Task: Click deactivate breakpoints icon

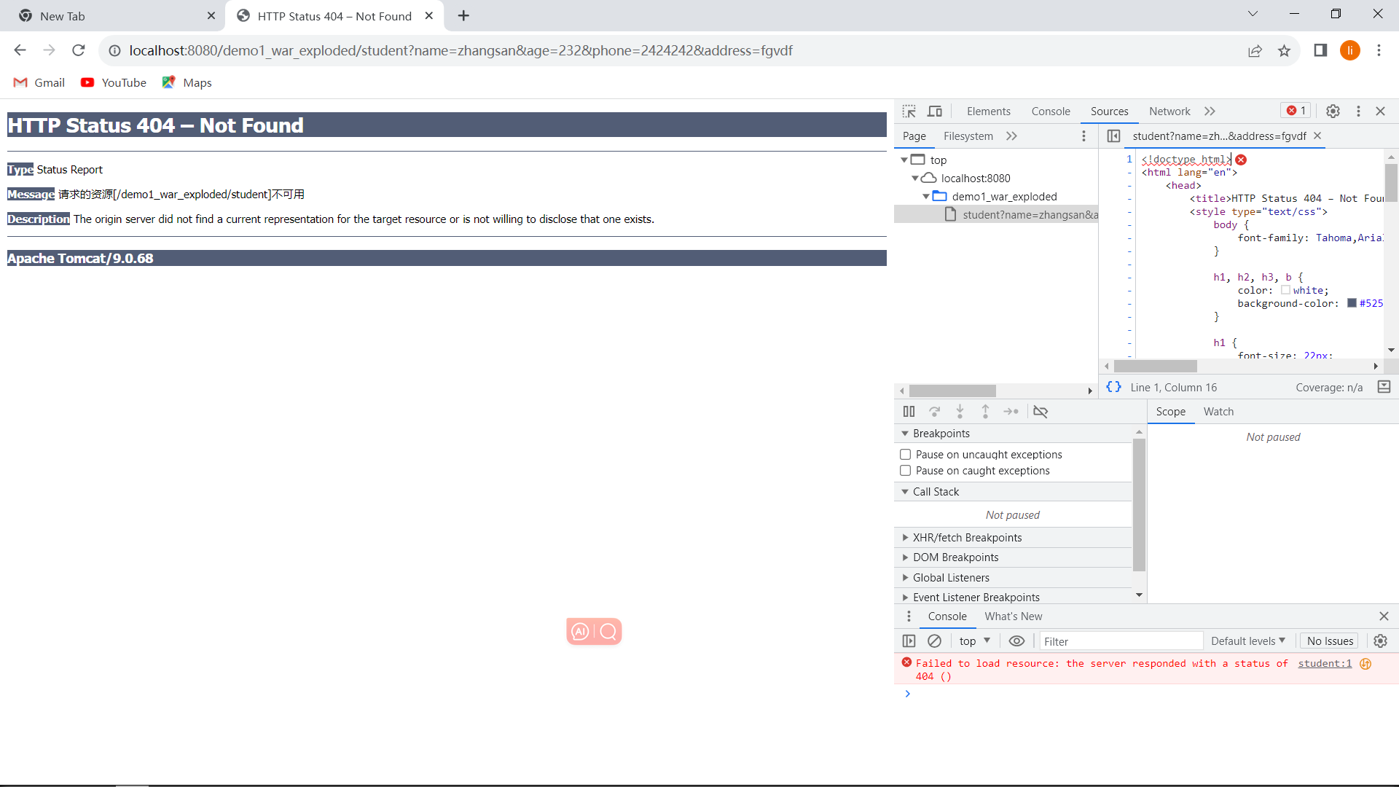Action: 1041,412
